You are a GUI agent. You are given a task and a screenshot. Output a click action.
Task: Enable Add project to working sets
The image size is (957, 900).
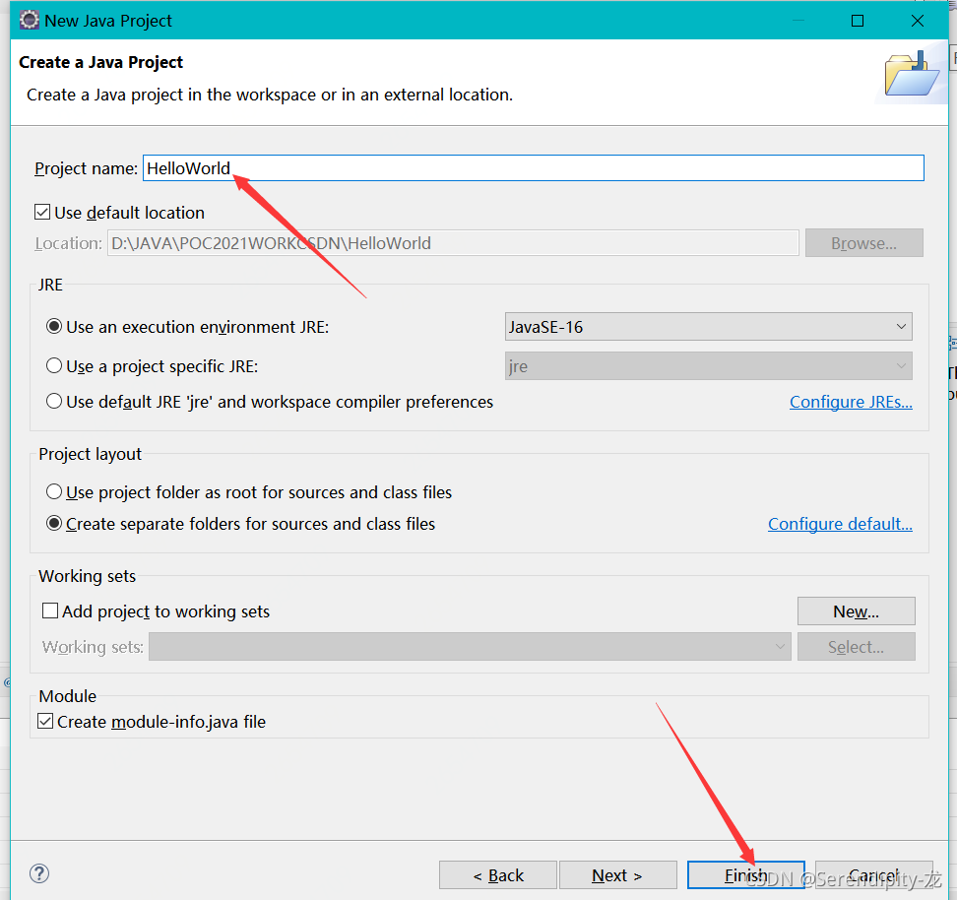[x=50, y=611]
